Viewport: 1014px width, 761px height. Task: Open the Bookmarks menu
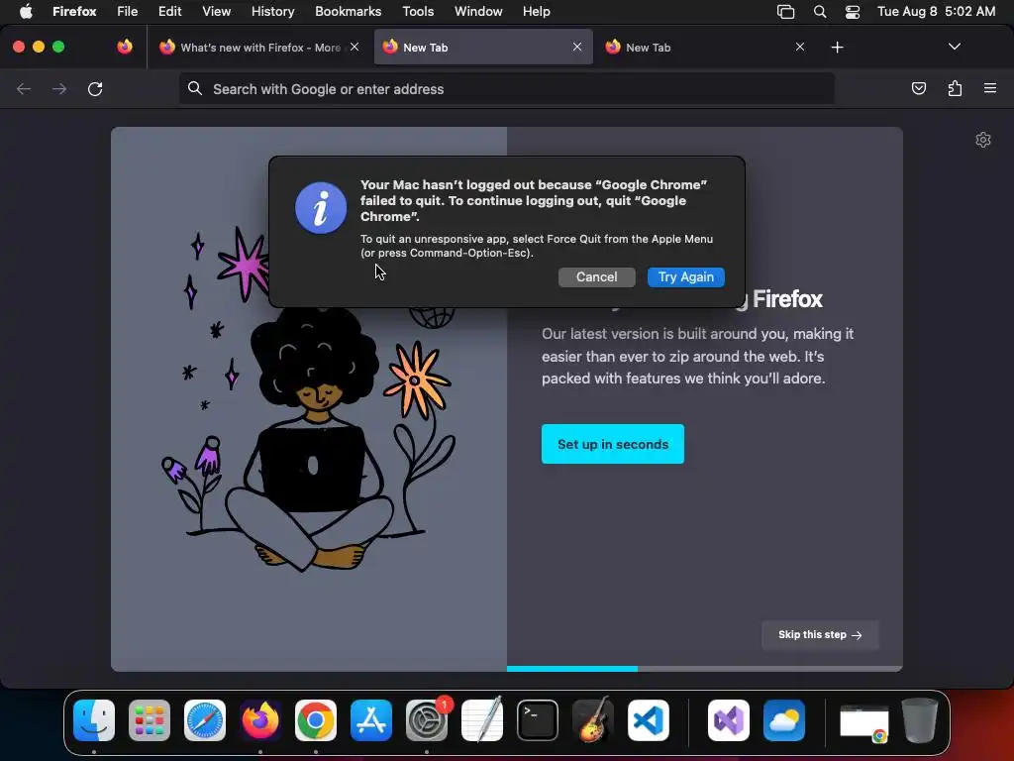[348, 11]
